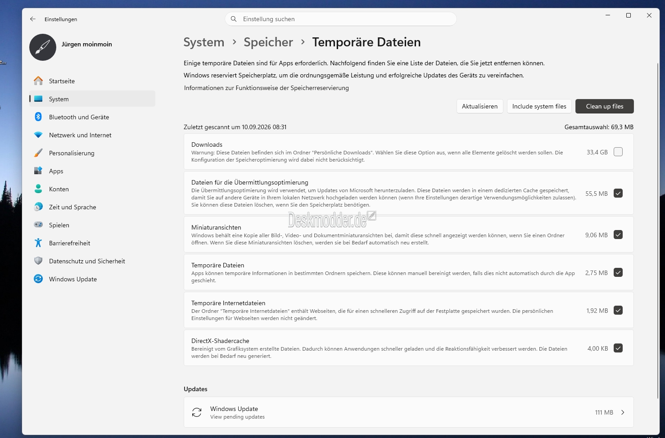This screenshot has height=438, width=665.
Task: Click the Einstellung suchen search field
Action: tap(341, 19)
